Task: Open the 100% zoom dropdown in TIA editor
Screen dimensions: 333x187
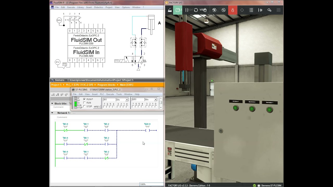Action: pos(151,184)
